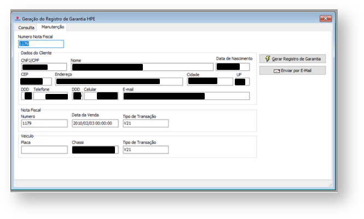The width and height of the screenshot is (364, 219).
Task: Click Tipo de Transação field under Nota Fiscal
Action: tap(146, 123)
